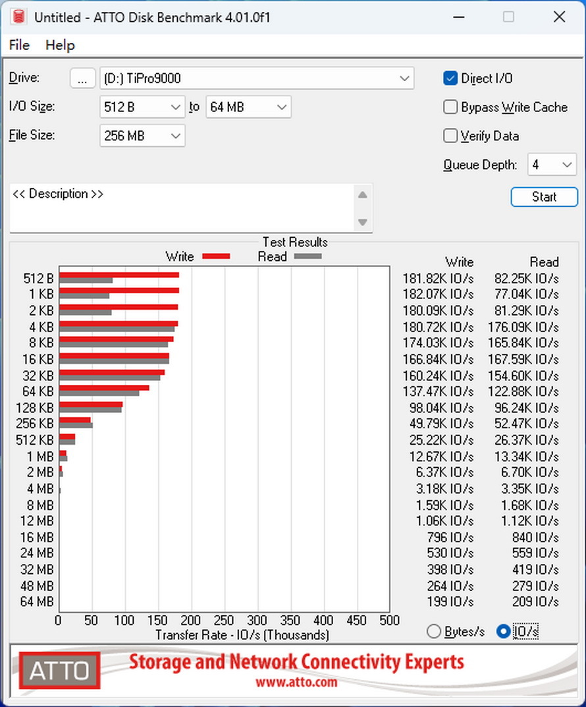
Task: Click the 2 MB write value 6.37K IO/s
Action: [x=444, y=472]
